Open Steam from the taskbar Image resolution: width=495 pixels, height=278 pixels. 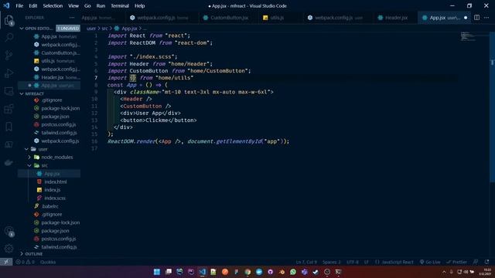tap(316, 272)
